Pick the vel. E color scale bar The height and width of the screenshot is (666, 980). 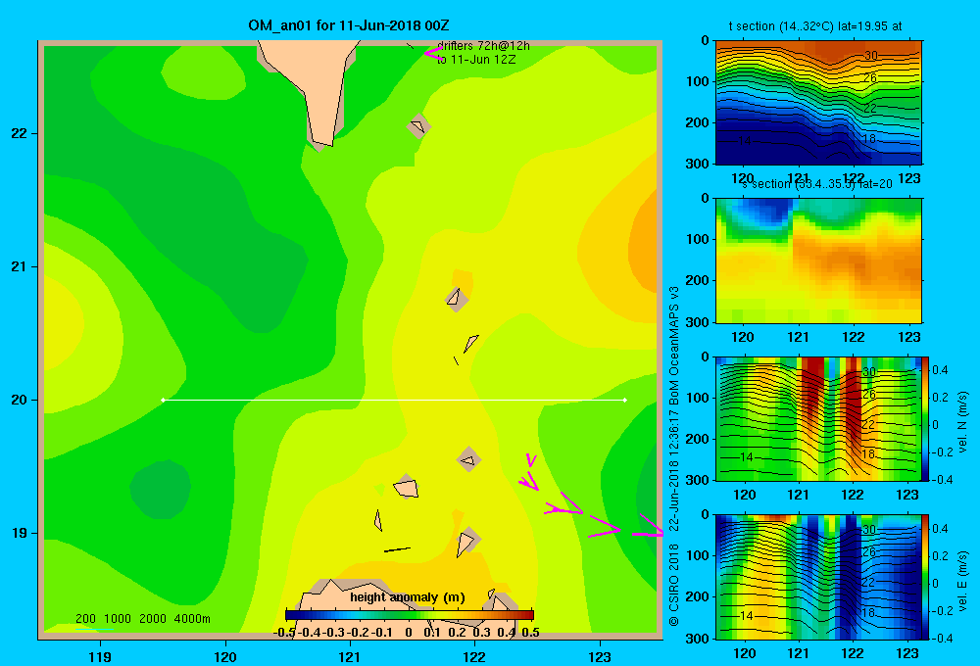coord(925,577)
